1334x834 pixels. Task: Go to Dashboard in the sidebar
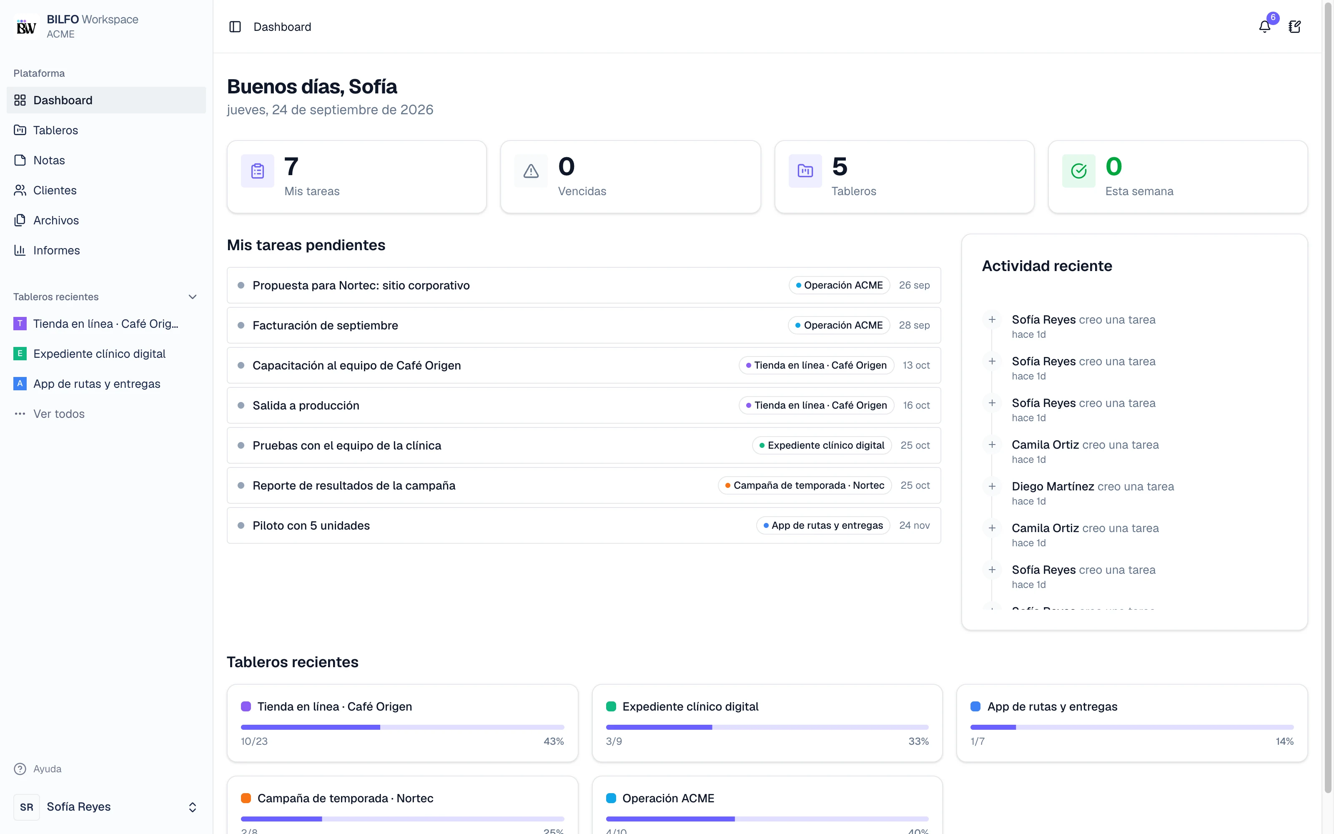coord(106,100)
